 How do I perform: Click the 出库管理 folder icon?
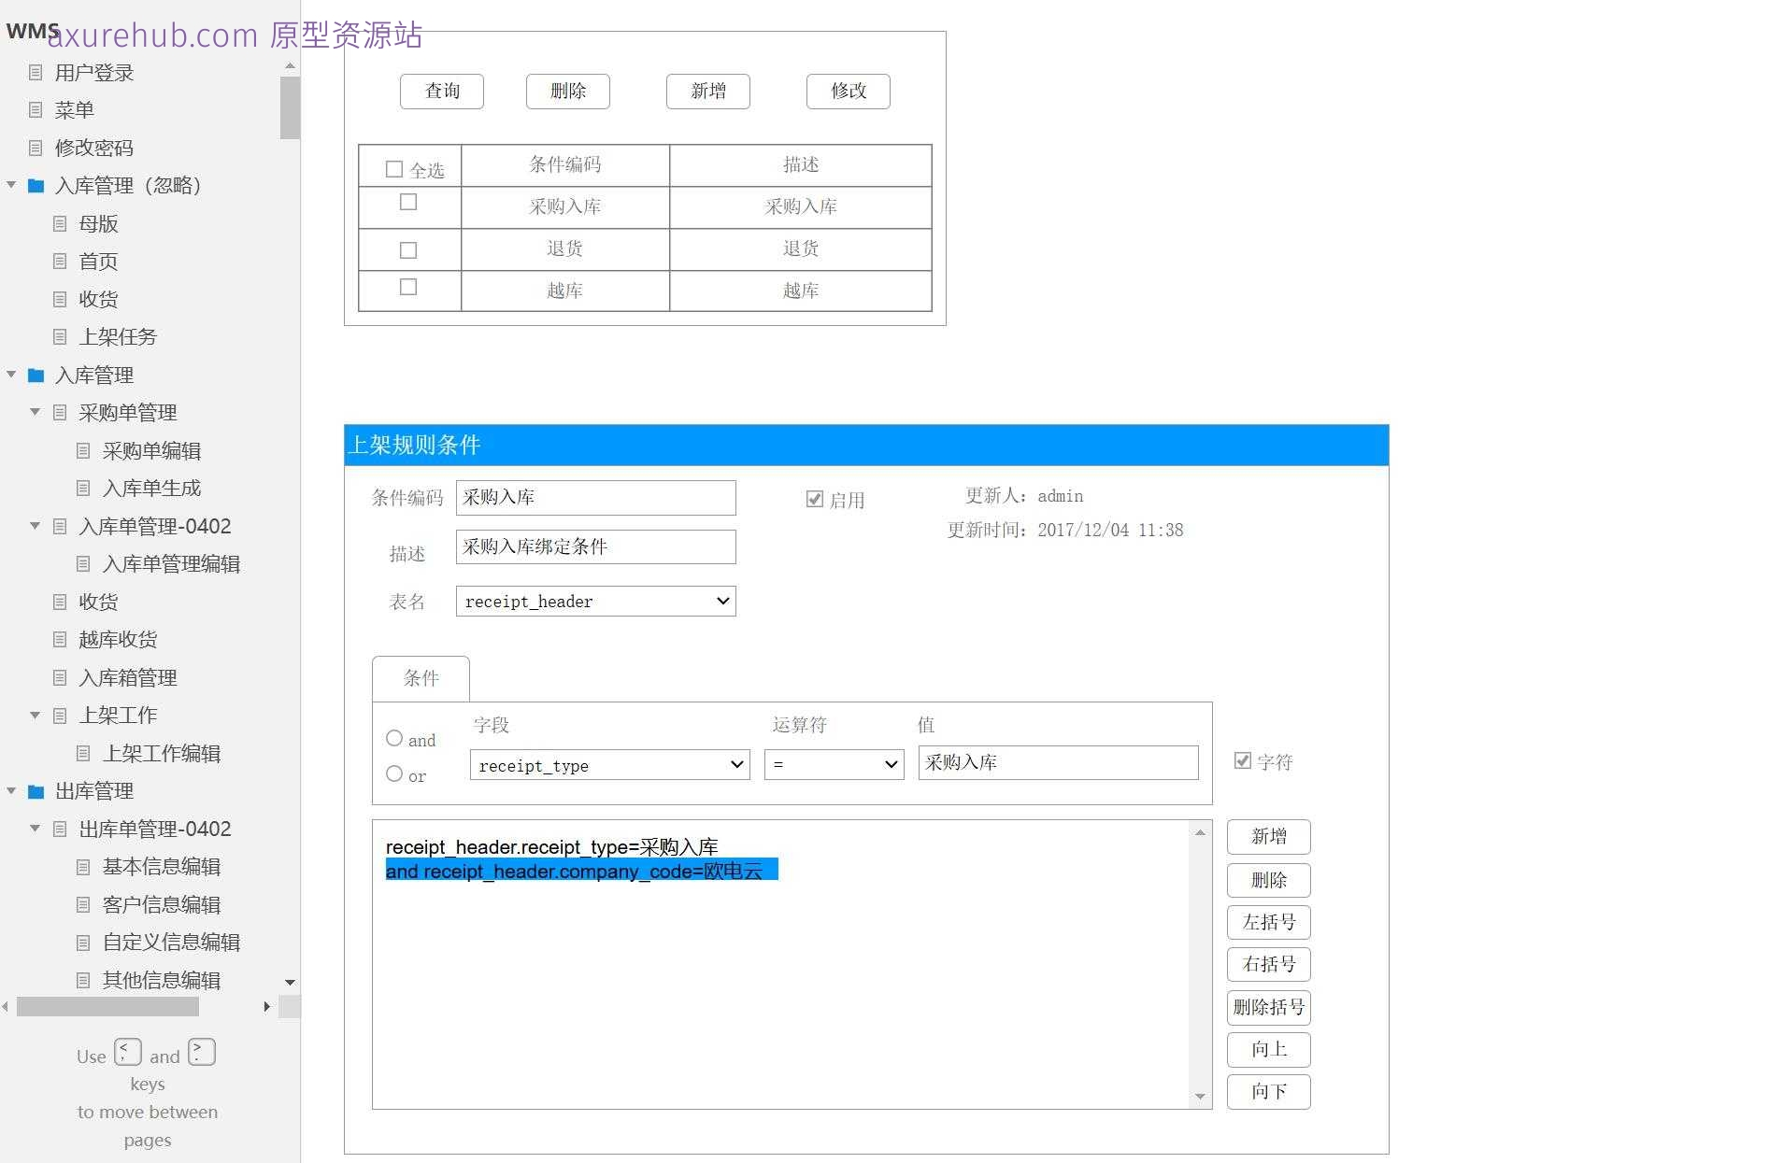click(36, 790)
